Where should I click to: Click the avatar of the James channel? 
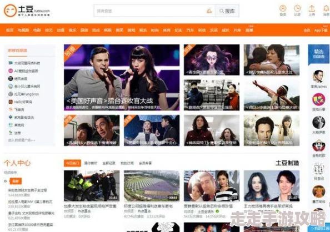(319, 77)
